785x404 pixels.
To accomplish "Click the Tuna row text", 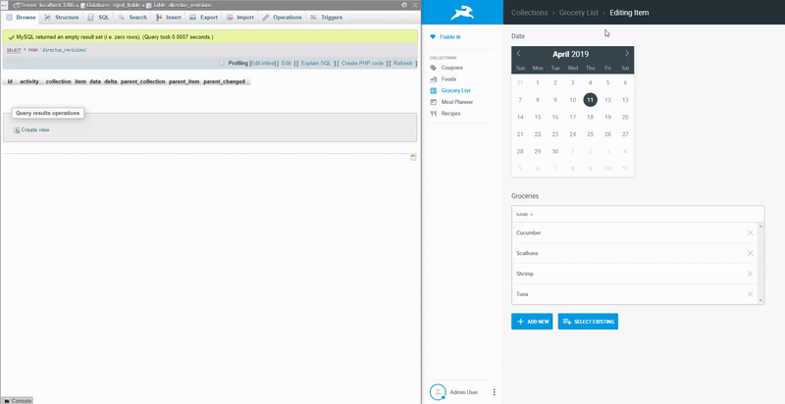I will pos(522,294).
